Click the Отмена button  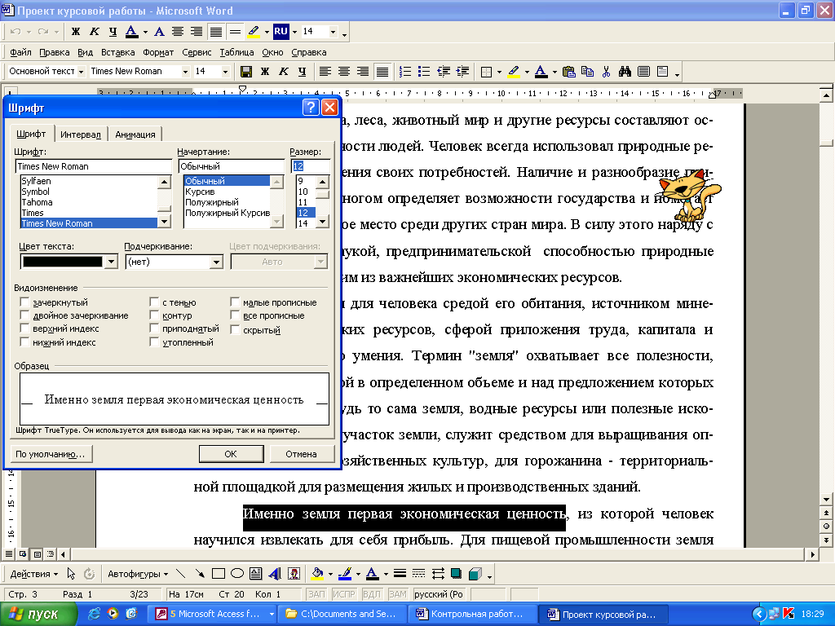302,453
